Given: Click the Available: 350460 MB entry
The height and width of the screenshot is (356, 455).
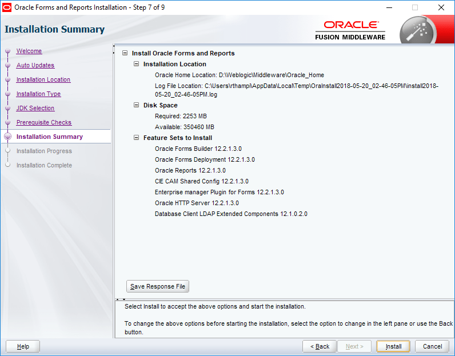Looking at the screenshot, I should coord(185,127).
